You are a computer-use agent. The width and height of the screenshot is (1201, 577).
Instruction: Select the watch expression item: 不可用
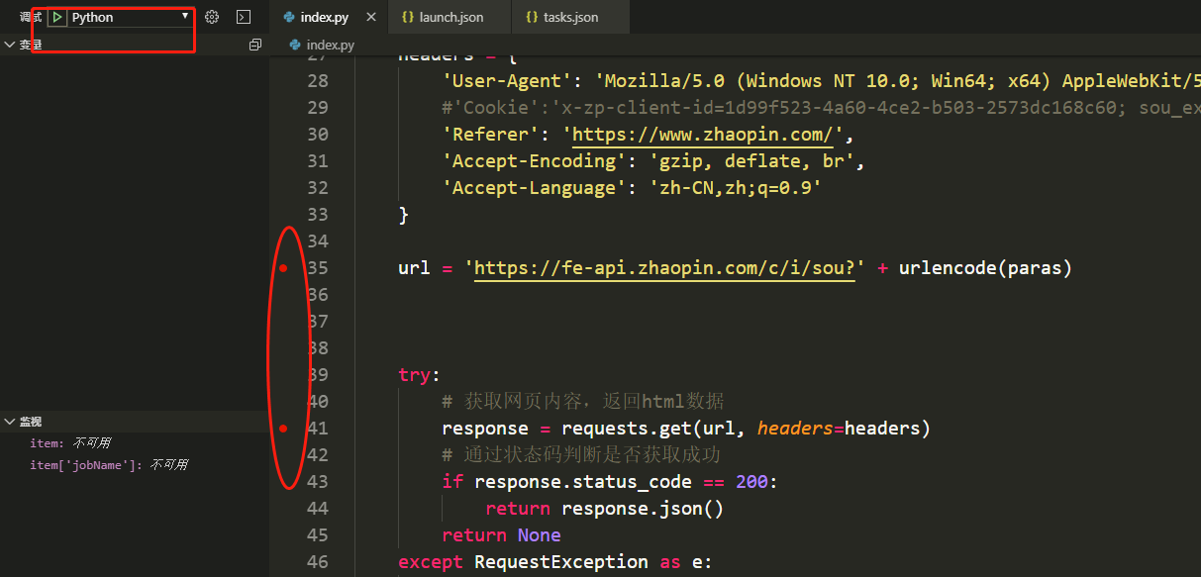click(70, 443)
